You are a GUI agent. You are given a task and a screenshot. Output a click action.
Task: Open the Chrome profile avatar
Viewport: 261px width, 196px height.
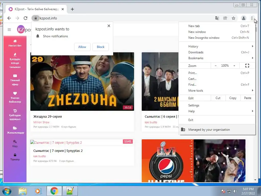point(243,18)
